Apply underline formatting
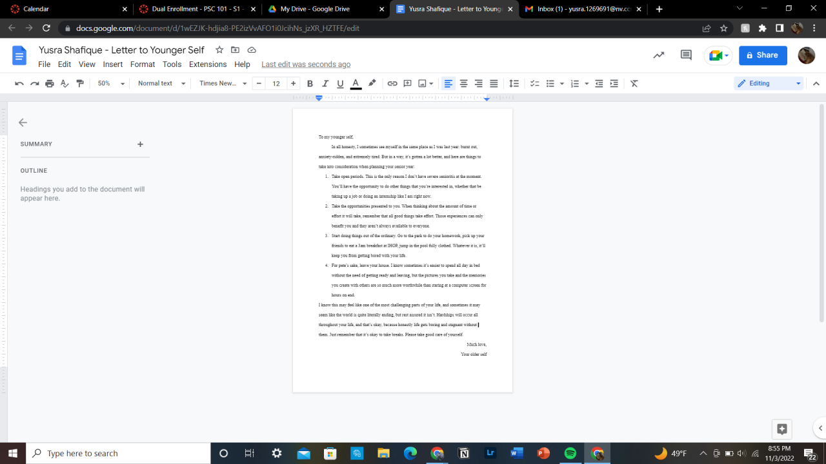This screenshot has height=464, width=826. coord(340,83)
